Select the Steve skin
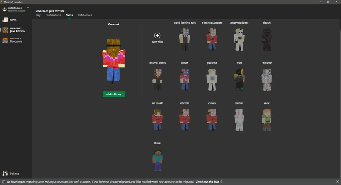 tap(157, 160)
